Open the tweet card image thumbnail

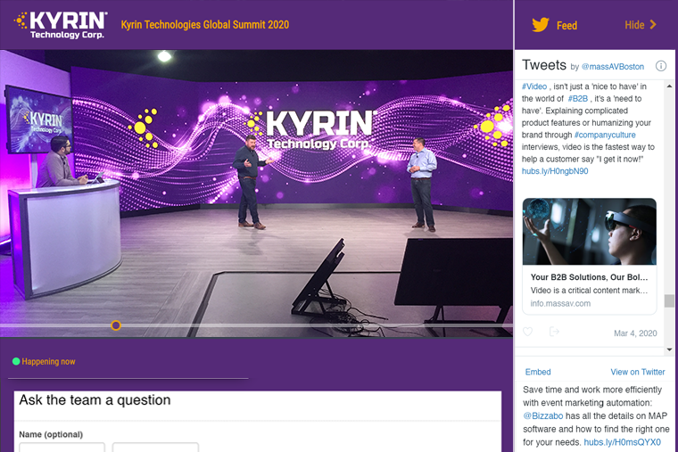pyautogui.click(x=590, y=232)
